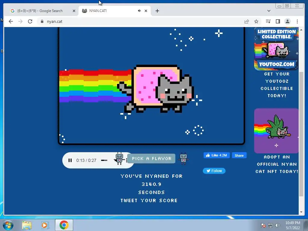Image resolution: width=308 pixels, height=231 pixels.
Task: Click the scrollbar up arrow
Action: coord(301,30)
